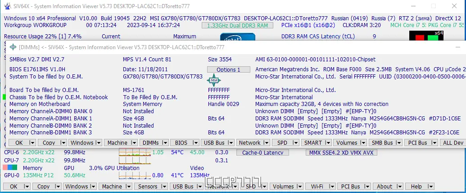Open SPD from the DIMMs window bar
Screen dimensions: 466x193
[x=282, y=142]
